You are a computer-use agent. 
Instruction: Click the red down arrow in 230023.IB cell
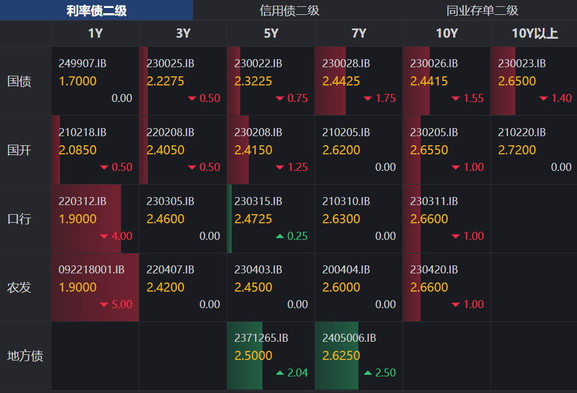544,99
